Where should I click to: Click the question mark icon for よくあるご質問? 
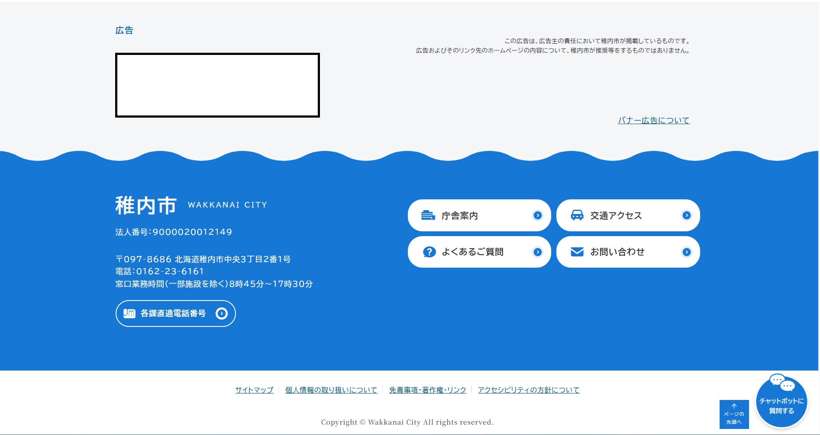(429, 252)
